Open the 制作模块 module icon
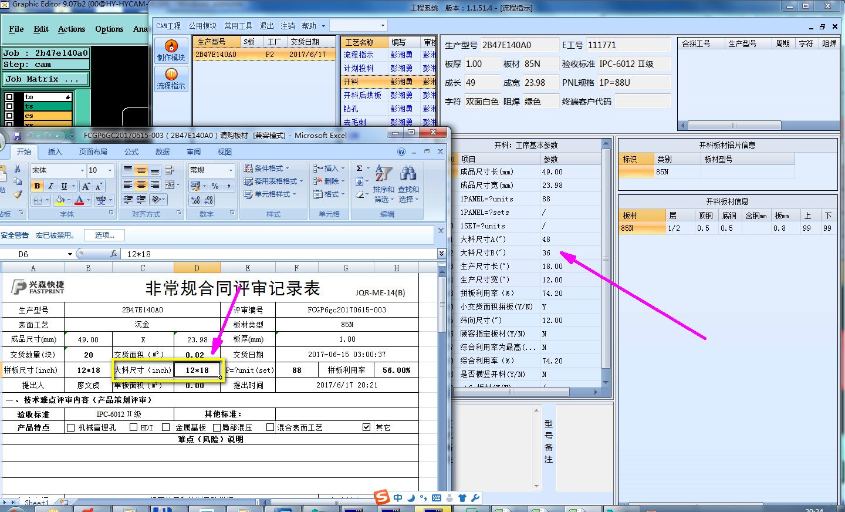This screenshot has width=845, height=512. point(171,50)
